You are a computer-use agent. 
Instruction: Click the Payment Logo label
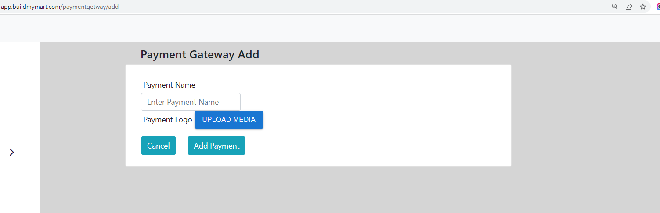pos(168,120)
